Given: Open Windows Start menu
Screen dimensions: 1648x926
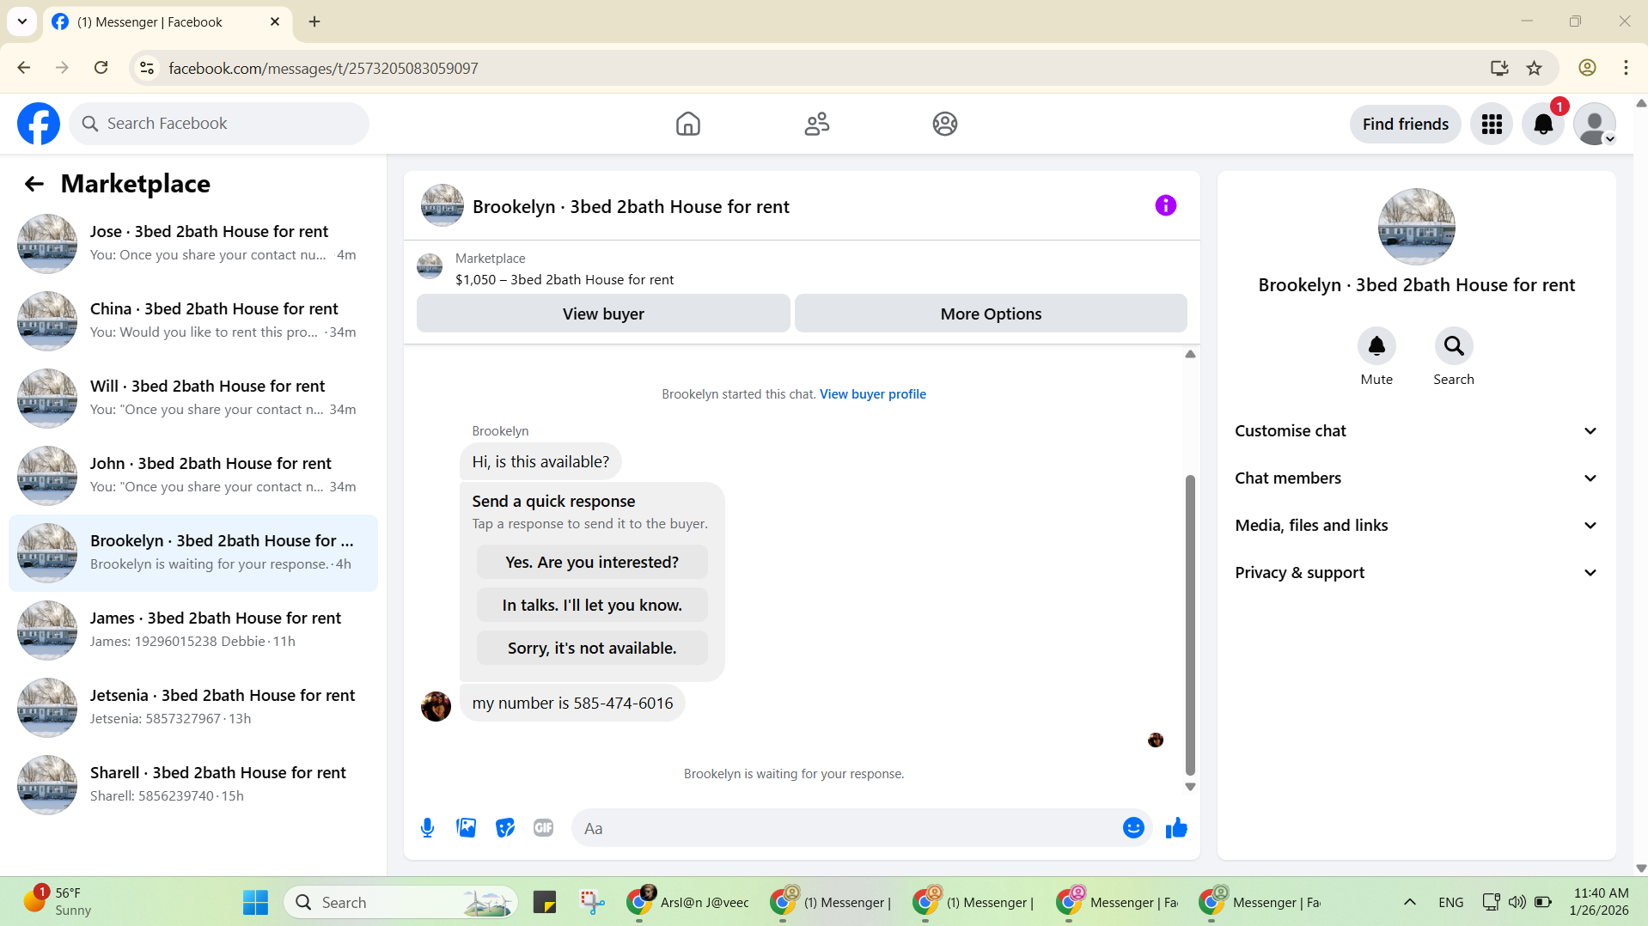Looking at the screenshot, I should tap(255, 902).
